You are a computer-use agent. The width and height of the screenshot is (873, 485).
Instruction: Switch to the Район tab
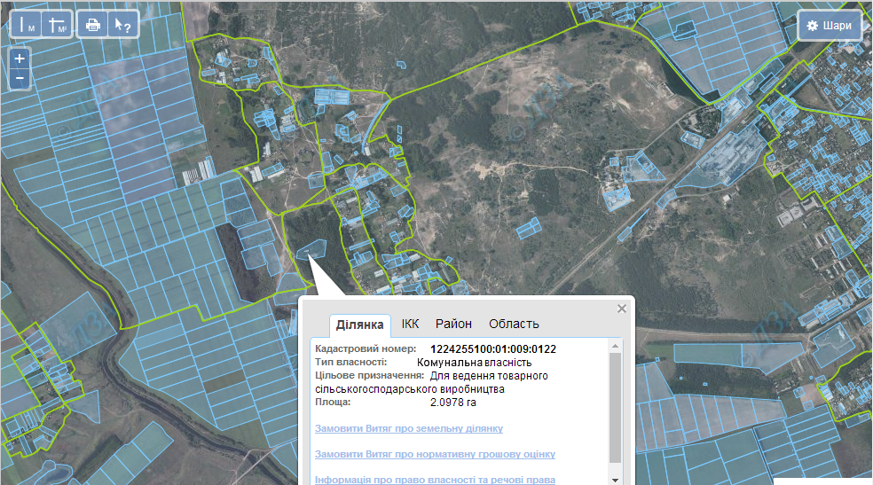[453, 324]
